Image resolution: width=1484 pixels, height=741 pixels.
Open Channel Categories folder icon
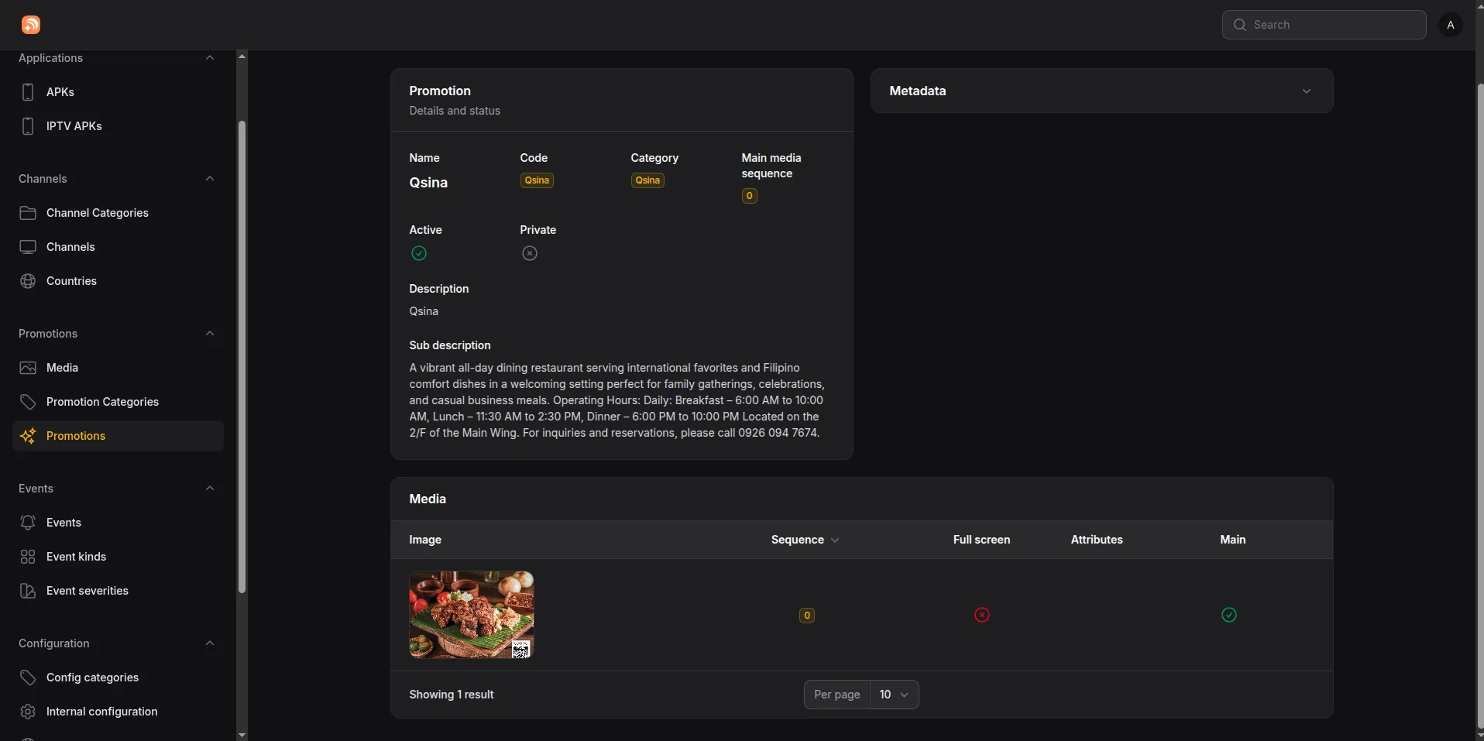(28, 213)
